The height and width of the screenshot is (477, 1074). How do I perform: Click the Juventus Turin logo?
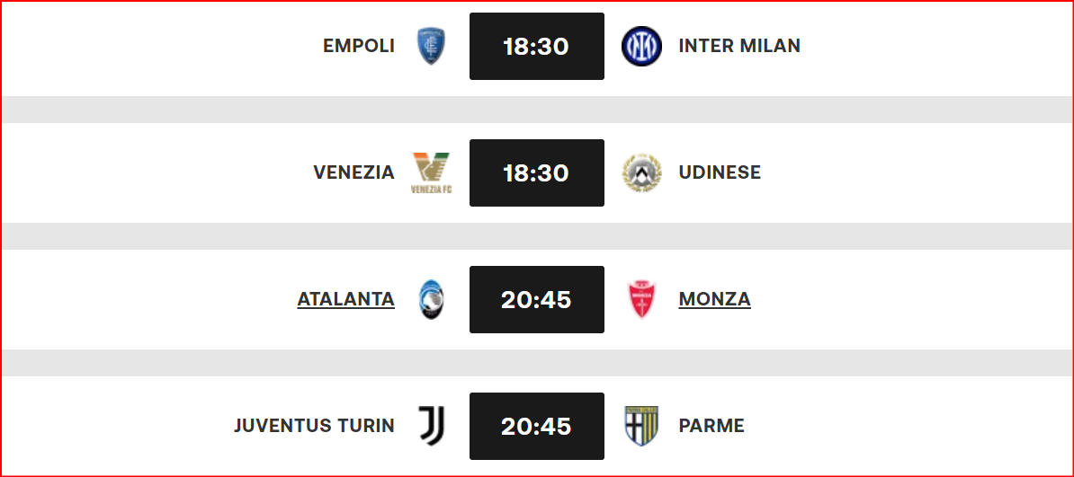[432, 426]
